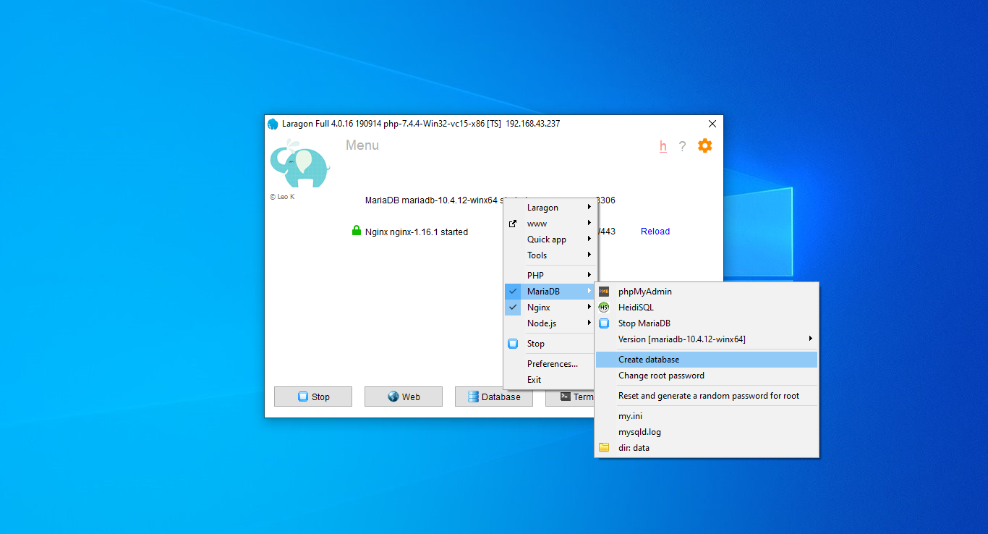
Task: Choose Change root password
Action: tap(660, 376)
